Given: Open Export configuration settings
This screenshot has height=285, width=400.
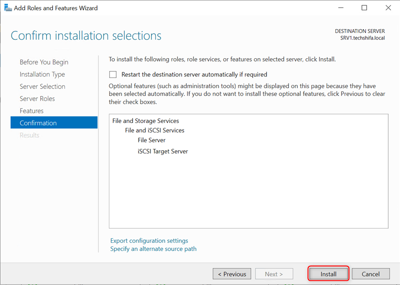Looking at the screenshot, I should (x=149, y=240).
